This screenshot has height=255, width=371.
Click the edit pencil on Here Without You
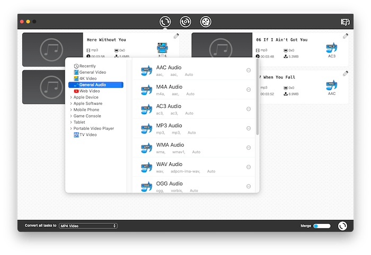pyautogui.click(x=176, y=37)
